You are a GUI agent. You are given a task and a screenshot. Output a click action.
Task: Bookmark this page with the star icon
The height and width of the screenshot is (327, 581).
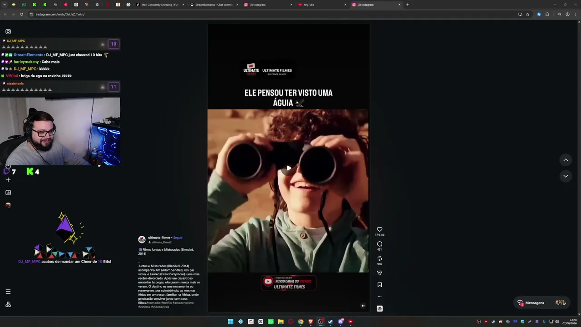point(527,14)
